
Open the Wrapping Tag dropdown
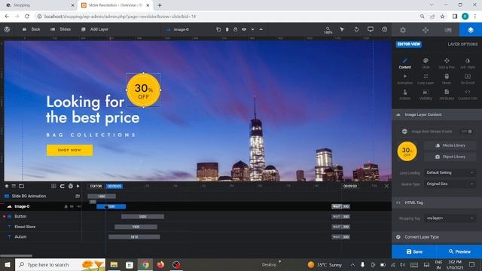tap(450, 218)
